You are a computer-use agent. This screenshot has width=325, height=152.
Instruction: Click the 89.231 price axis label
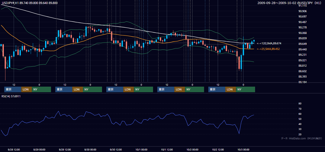pyautogui.click(x=302, y=55)
